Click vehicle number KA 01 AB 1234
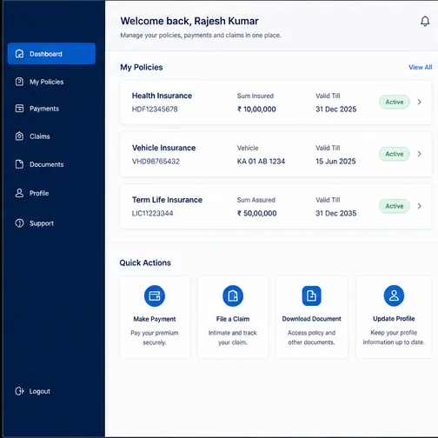 (x=261, y=162)
